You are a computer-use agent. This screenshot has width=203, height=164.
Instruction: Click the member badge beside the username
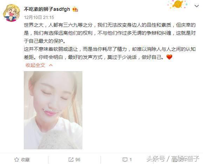tap(75, 9)
